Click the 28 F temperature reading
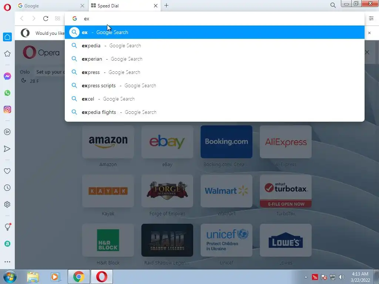The width and height of the screenshot is (379, 284). click(34, 81)
